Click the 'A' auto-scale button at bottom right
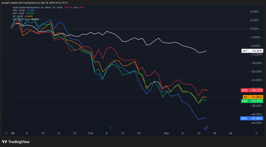 pyautogui.click(x=256, y=133)
